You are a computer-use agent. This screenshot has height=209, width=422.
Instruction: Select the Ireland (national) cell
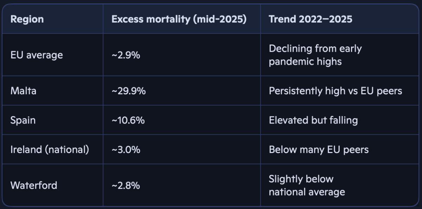click(x=50, y=150)
